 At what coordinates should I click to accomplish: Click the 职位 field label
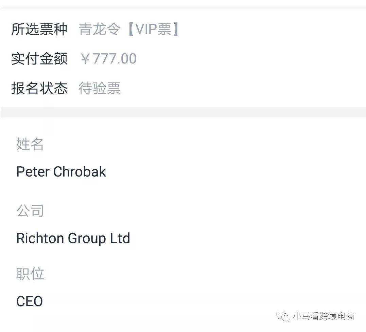[x=30, y=274]
